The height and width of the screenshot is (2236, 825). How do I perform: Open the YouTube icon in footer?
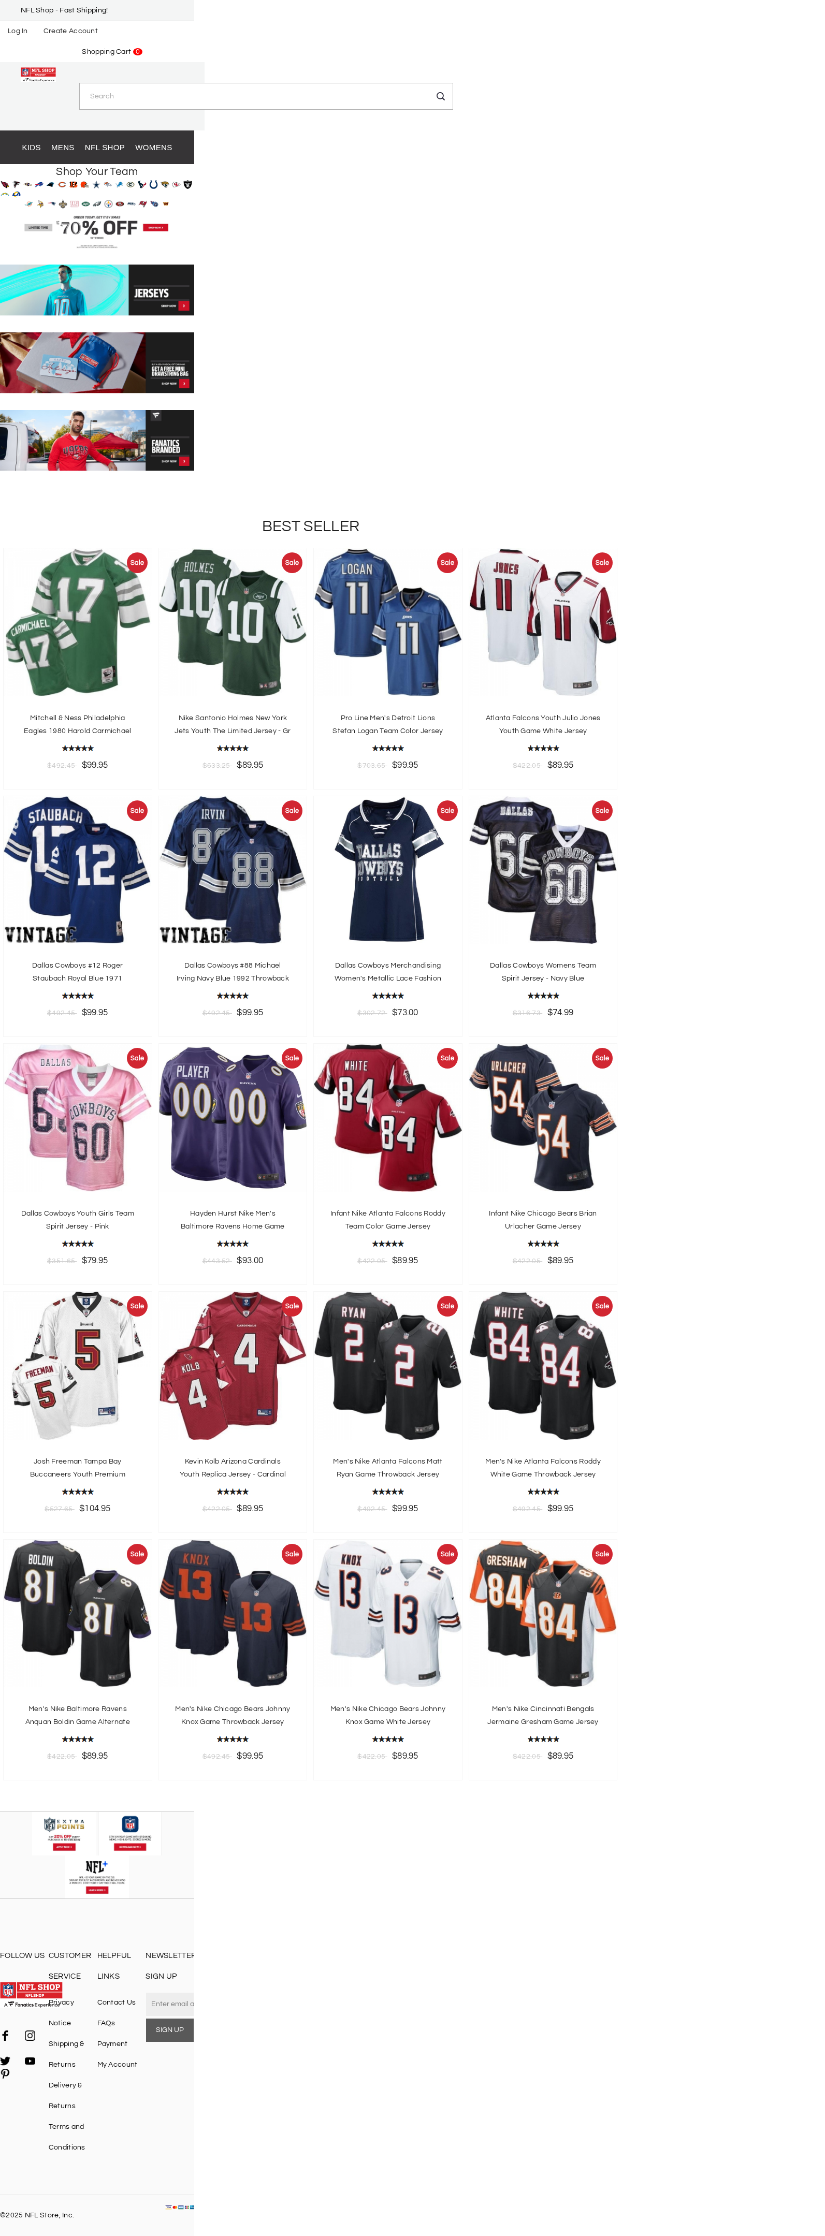(30, 2060)
